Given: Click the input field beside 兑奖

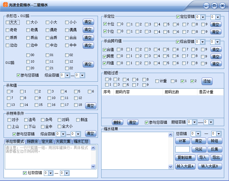Looking at the screenshot, I should click(x=182, y=149).
